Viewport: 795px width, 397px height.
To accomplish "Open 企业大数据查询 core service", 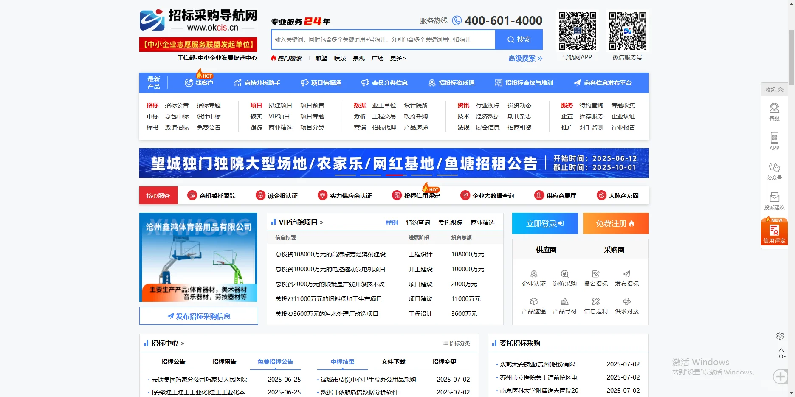I will [465, 195].
